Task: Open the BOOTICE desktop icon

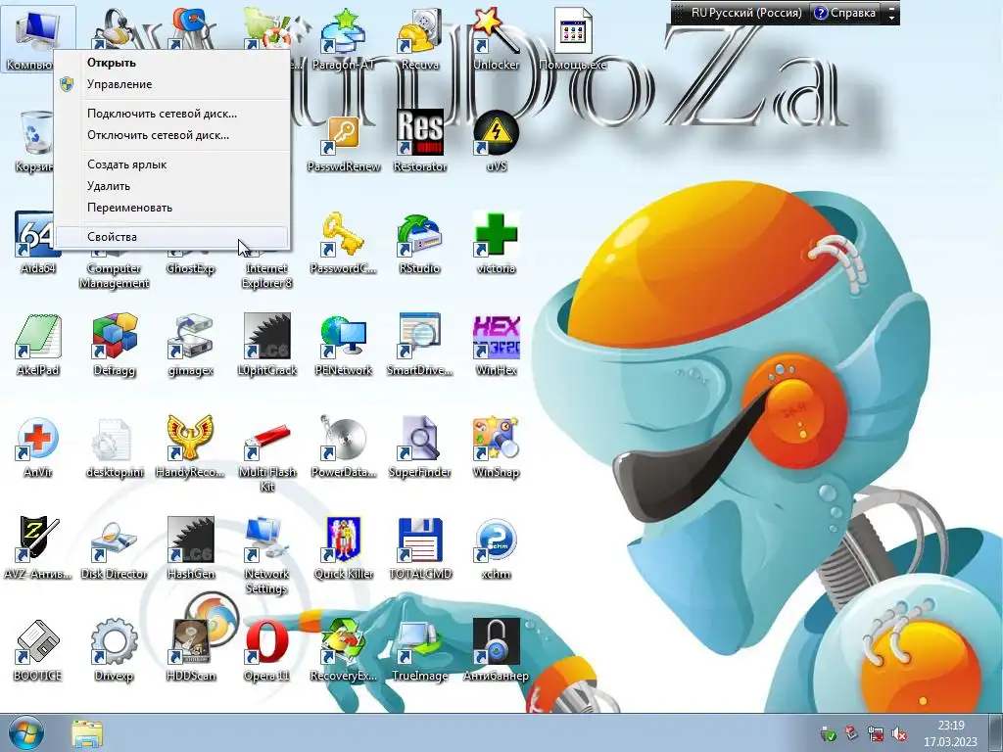Action: pos(38,651)
